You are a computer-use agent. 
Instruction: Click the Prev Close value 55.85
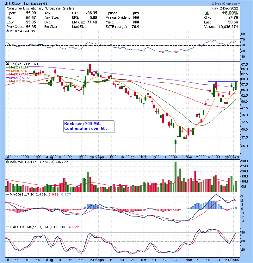coord(31,27)
